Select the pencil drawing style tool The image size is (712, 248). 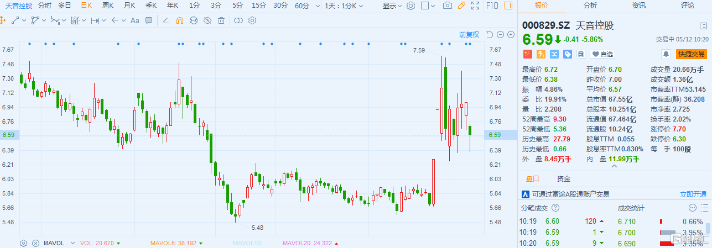[166, 20]
